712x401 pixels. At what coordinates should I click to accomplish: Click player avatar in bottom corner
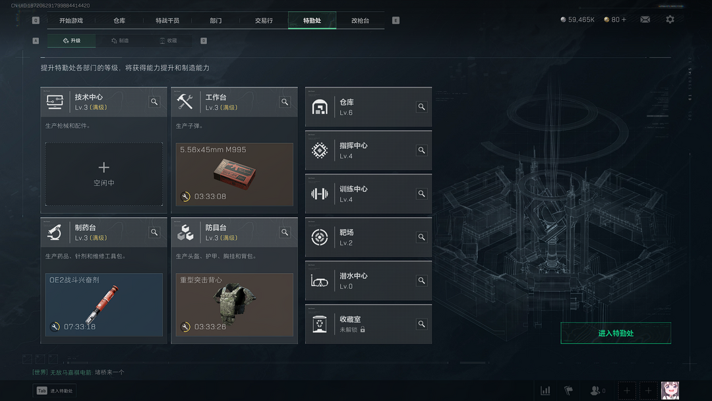coord(670,390)
